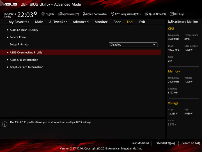Click the ASUS logo
This screenshot has width=202, height=152.
9,4
